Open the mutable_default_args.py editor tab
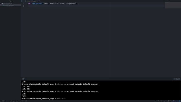 31,1
